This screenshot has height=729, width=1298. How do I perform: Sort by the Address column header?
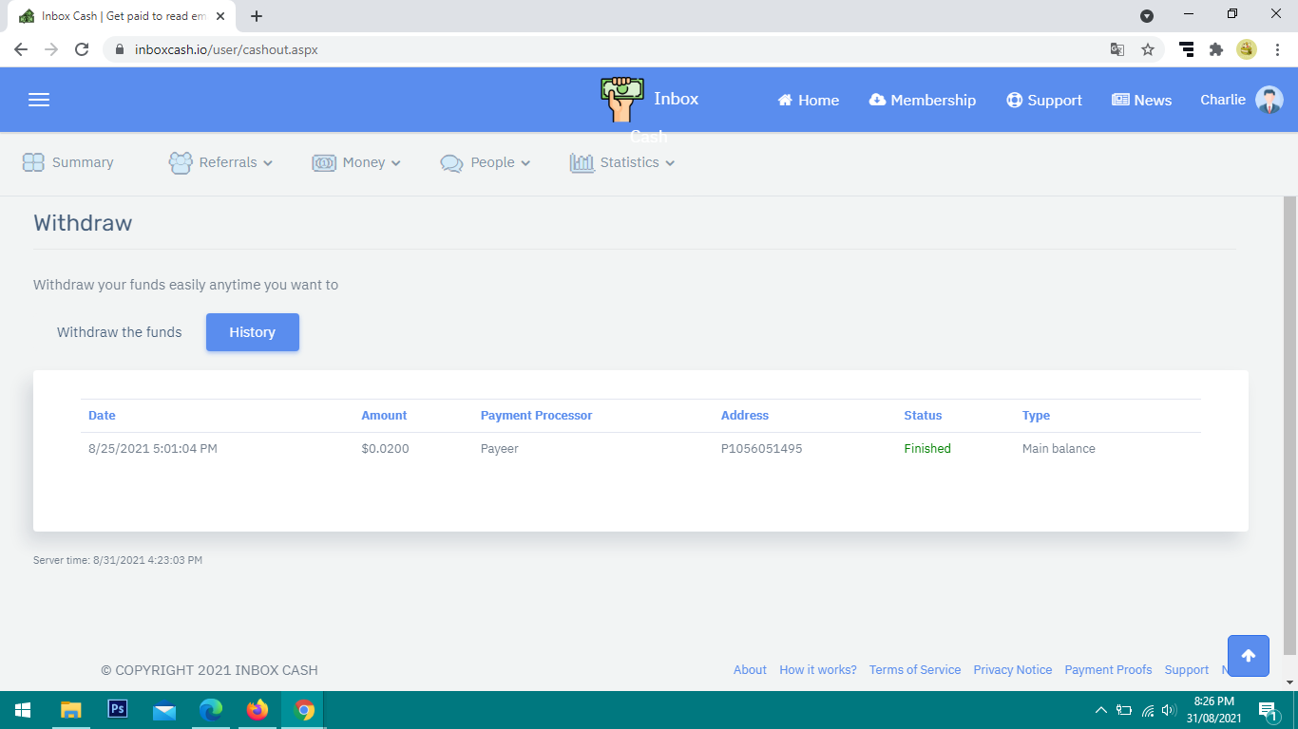pyautogui.click(x=745, y=416)
